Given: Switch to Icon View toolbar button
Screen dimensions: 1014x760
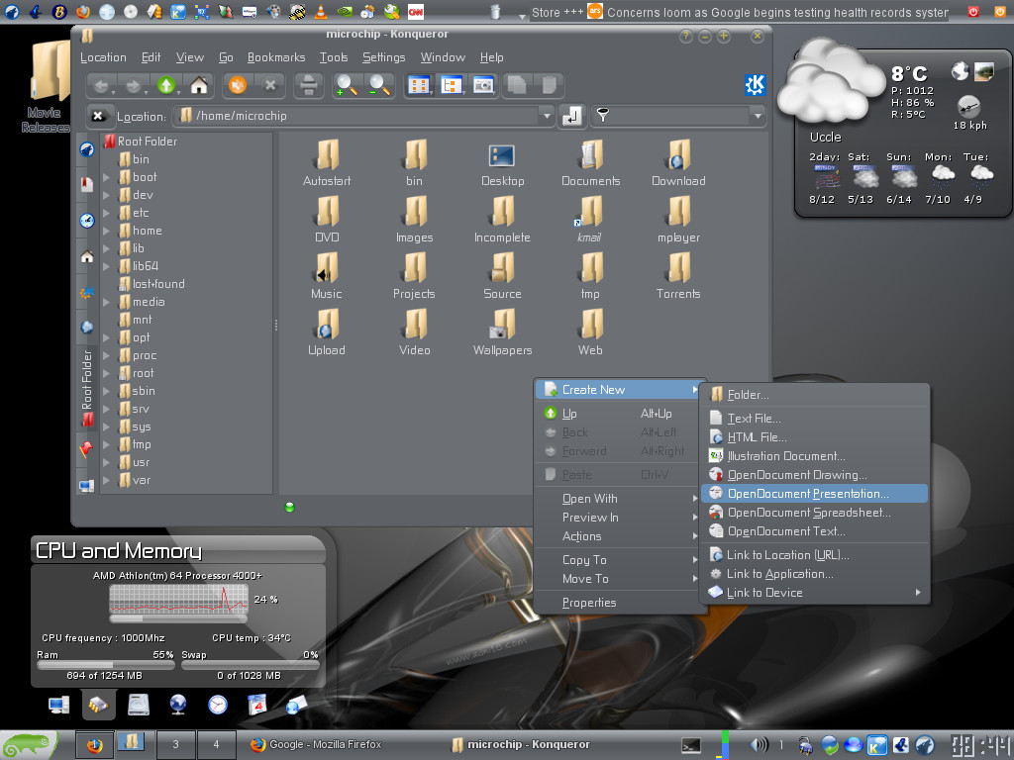Looking at the screenshot, I should [419, 85].
